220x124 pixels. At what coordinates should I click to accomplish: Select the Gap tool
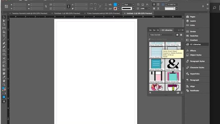[x=4, y=28]
